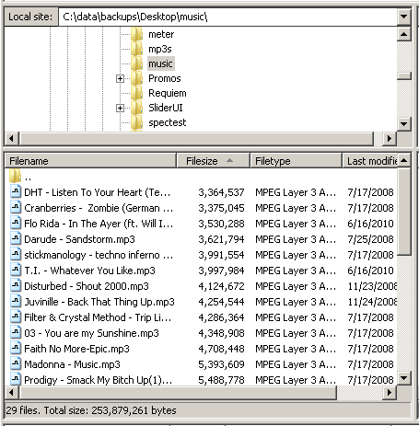Select the meter folder icon in tree
This screenshot has width=419, height=426.
point(136,34)
